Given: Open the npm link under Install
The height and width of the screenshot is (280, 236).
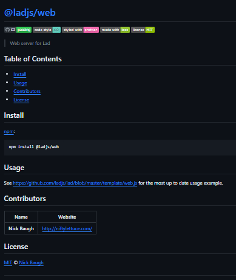Looking at the screenshot, I should (x=9, y=132).
